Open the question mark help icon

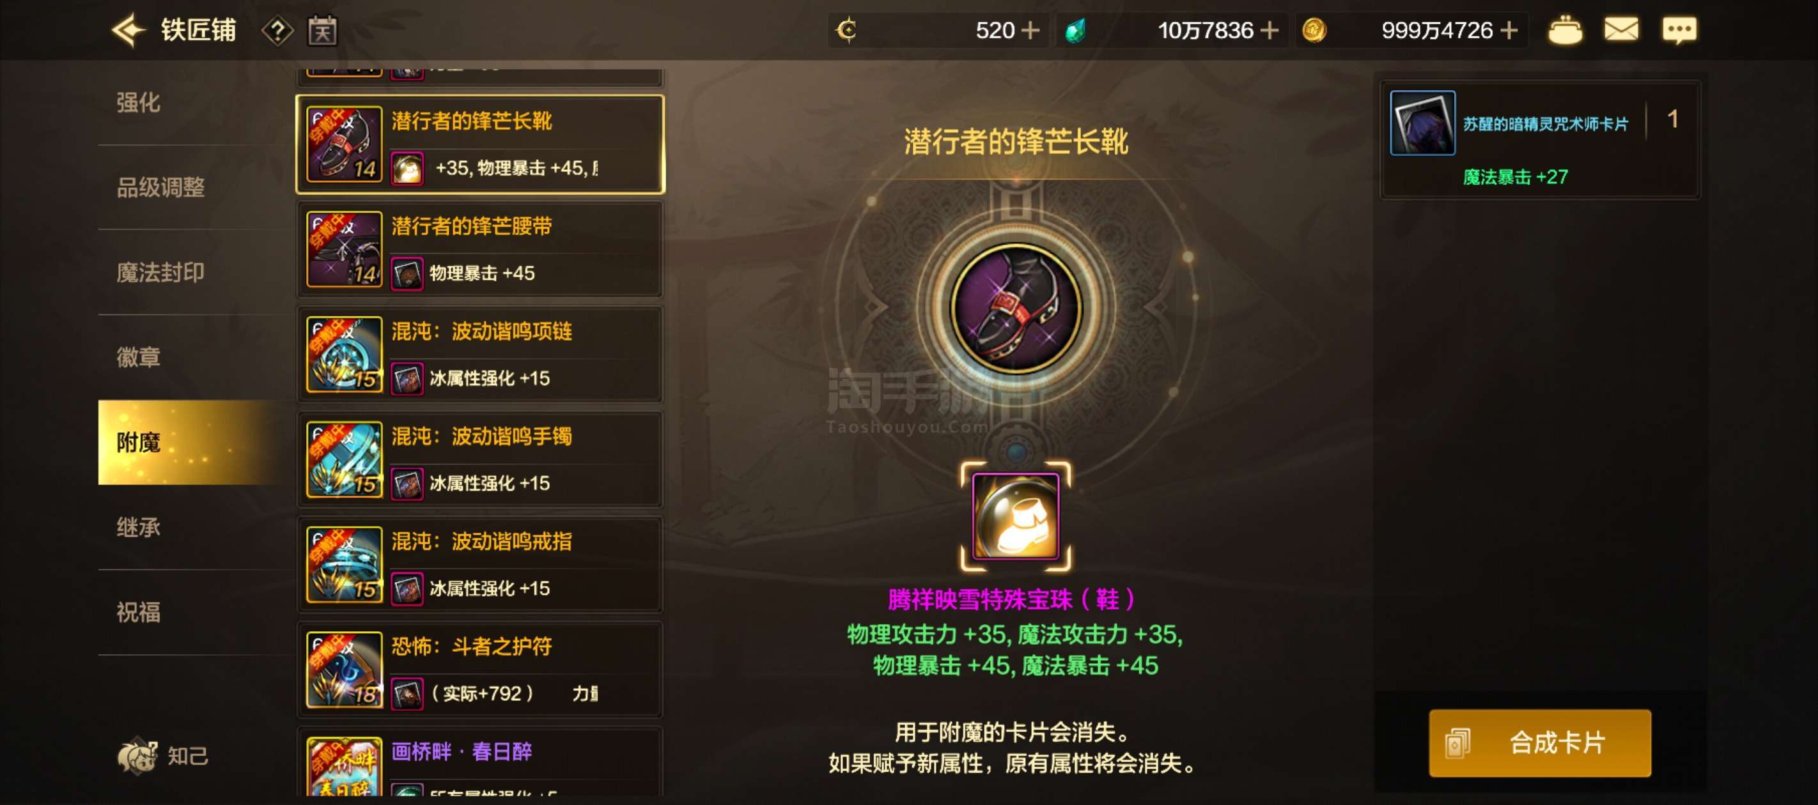click(277, 31)
